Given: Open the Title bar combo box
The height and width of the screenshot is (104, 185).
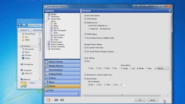Looking at the screenshot, I should tap(163, 68).
